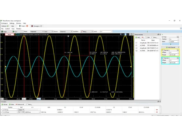Click the red remove measurement icon
This screenshot has width=182, height=136.
(x=143, y=37)
